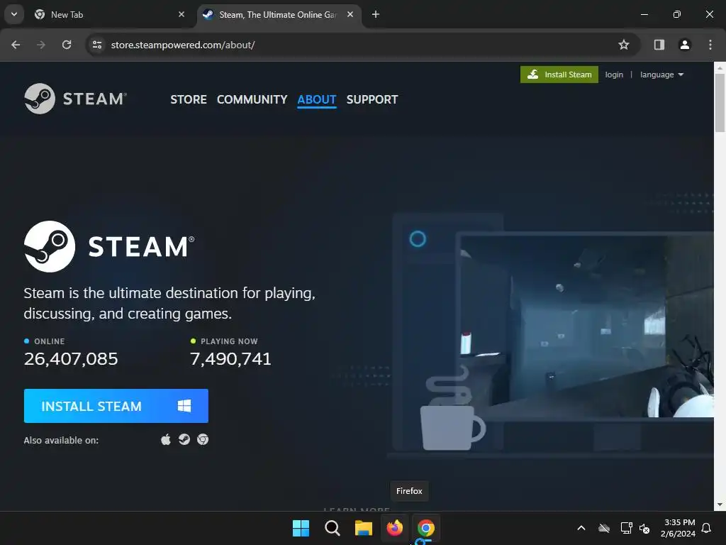Click the OneDrive cloud tray icon
Viewport: 726px width, 545px height.
[x=604, y=528]
